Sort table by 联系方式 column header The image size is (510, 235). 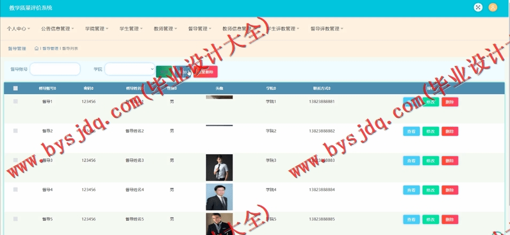(322, 88)
